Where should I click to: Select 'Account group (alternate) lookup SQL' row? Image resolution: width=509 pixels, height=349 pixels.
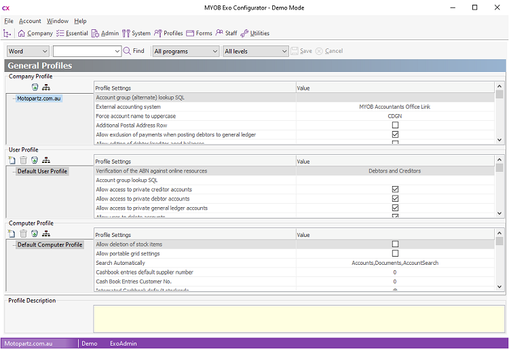click(295, 97)
